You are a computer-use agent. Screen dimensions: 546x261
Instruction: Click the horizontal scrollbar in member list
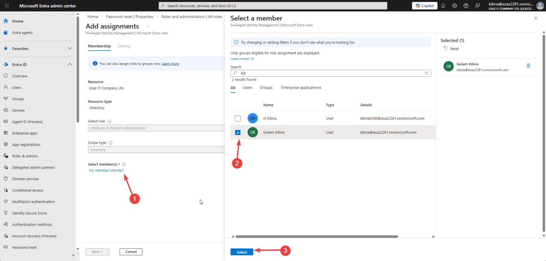point(317,237)
